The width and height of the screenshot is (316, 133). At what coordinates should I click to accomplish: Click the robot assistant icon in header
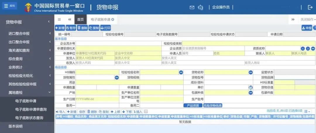[200, 7]
